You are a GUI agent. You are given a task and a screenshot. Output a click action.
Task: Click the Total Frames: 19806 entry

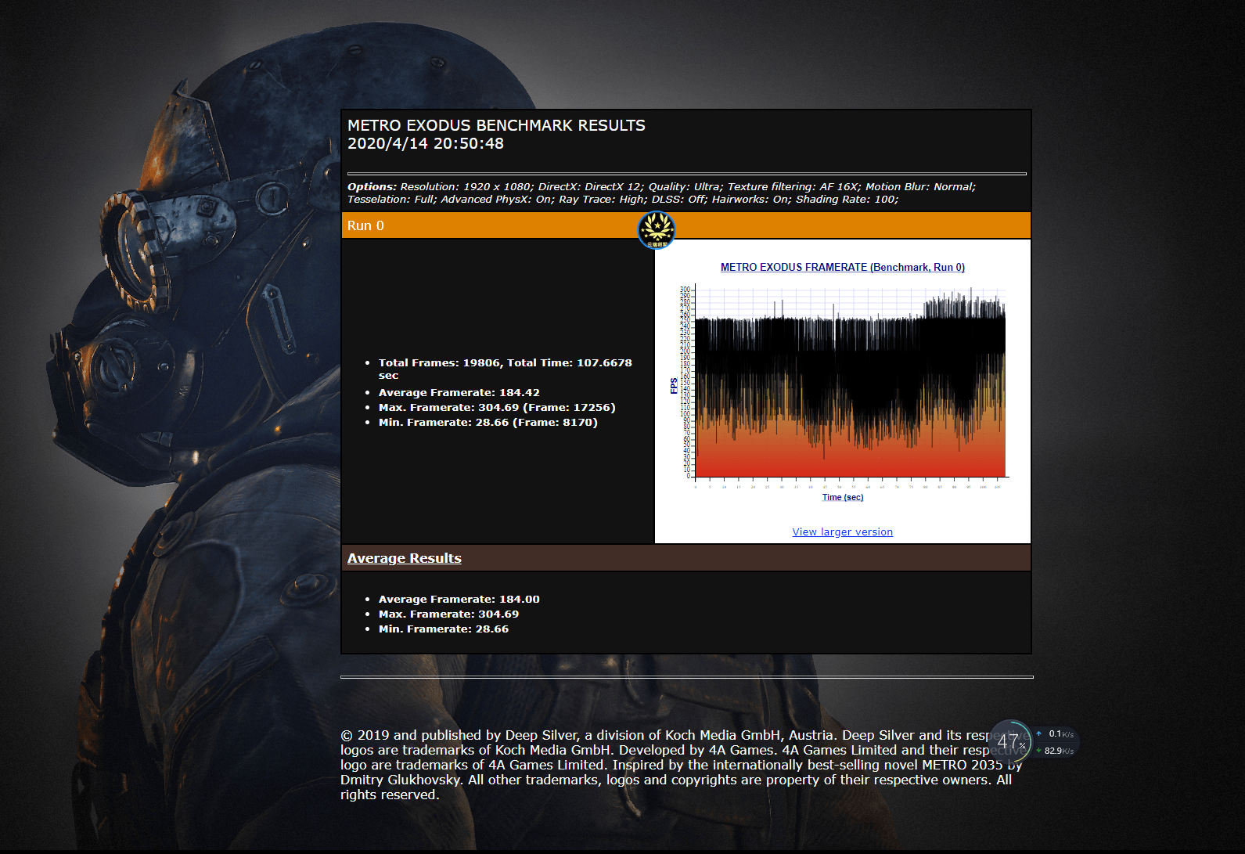point(505,369)
